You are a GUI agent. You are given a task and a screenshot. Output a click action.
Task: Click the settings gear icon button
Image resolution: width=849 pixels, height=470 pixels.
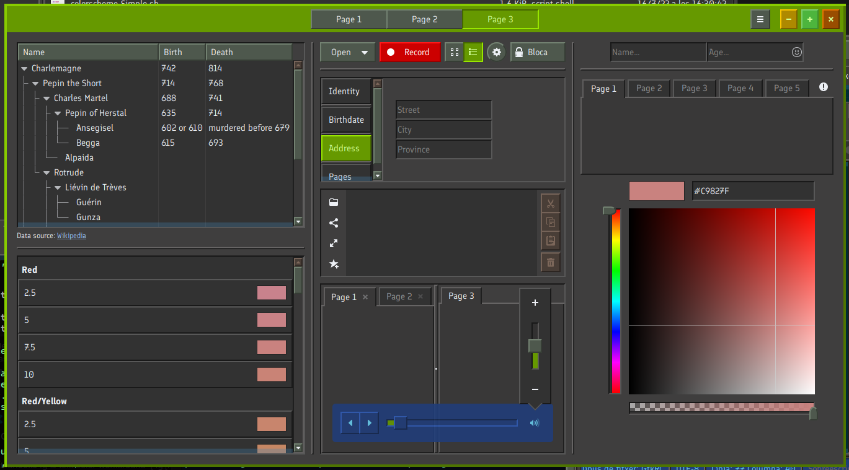coord(496,53)
